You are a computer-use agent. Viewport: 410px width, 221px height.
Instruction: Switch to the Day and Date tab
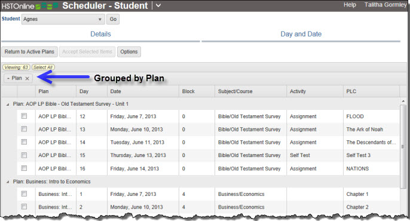coord(301,34)
